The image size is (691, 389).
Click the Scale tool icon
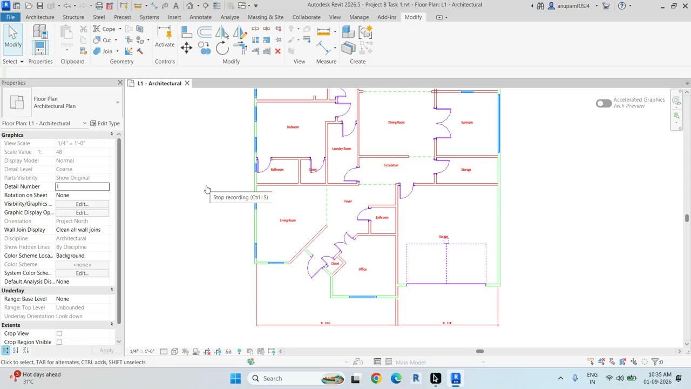[267, 40]
